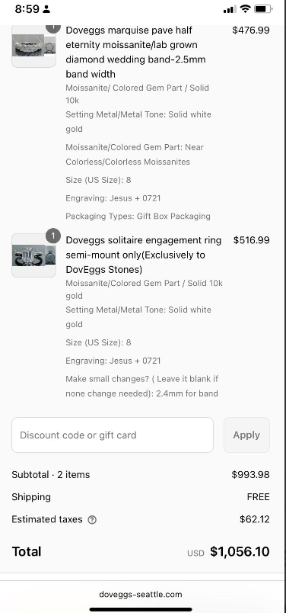Select the Doveggs solitaire engagement ring title
The height and width of the screenshot is (613, 286).
click(x=143, y=255)
